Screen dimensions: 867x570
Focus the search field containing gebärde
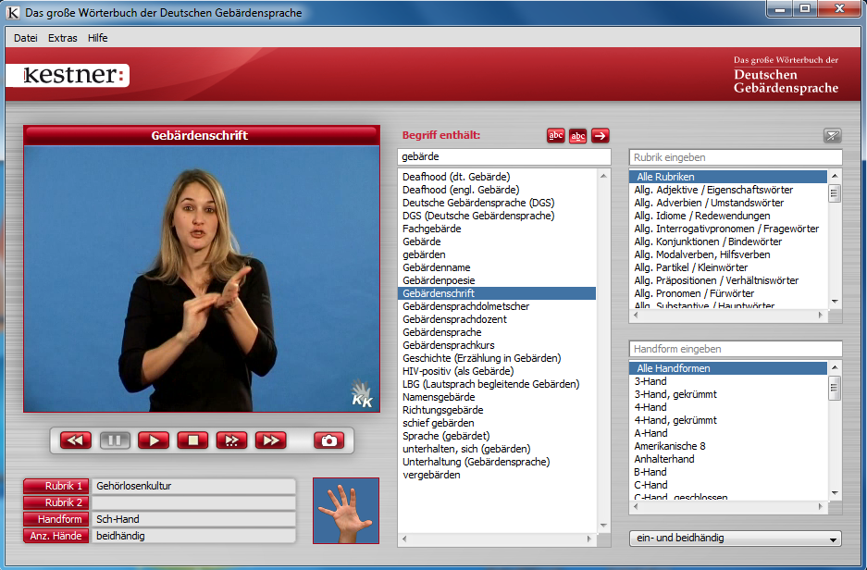pyautogui.click(x=503, y=156)
